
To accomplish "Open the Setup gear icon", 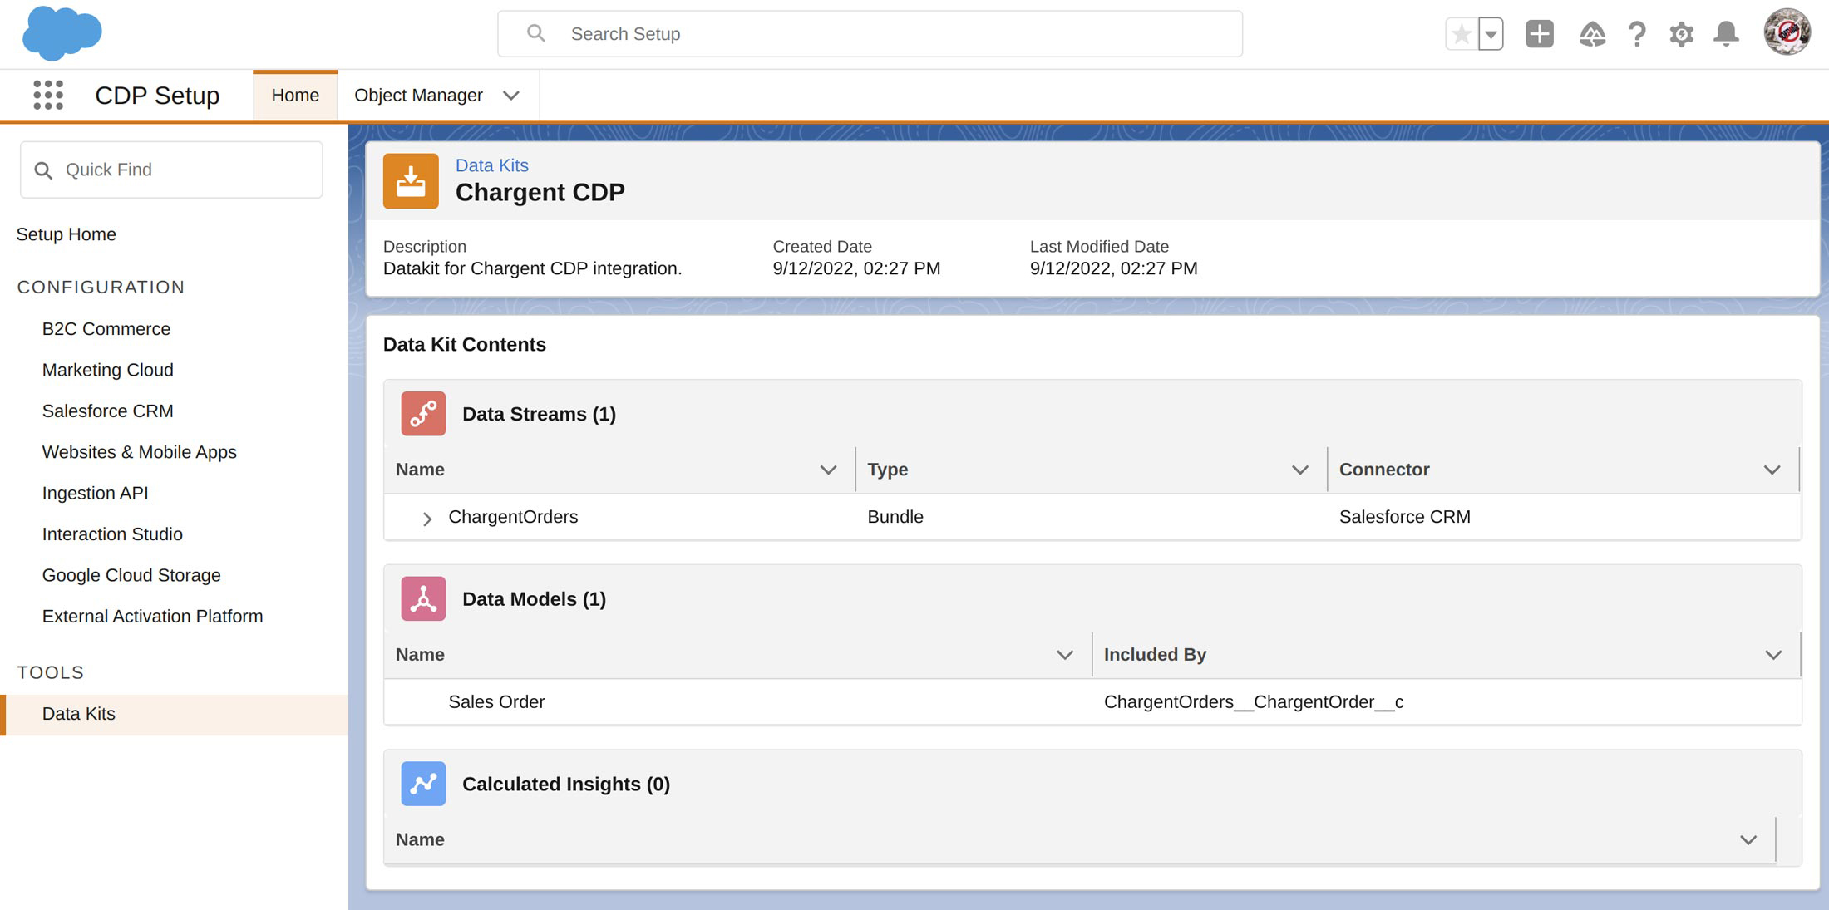I will (1681, 34).
